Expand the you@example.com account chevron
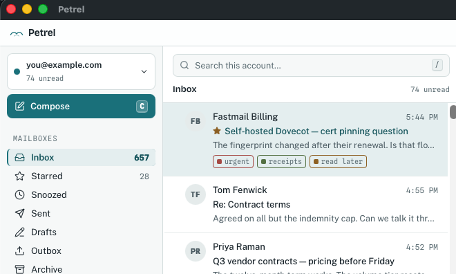Image resolution: width=456 pixels, height=274 pixels. (144, 72)
